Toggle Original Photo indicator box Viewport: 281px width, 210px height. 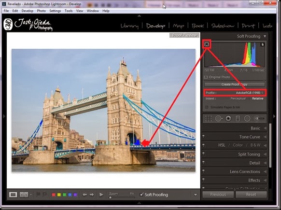pyautogui.click(x=206, y=77)
